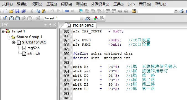Open the 闪存(A) menu
Image resolution: width=187 pixels, height=100 pixels.
click(66, 4)
